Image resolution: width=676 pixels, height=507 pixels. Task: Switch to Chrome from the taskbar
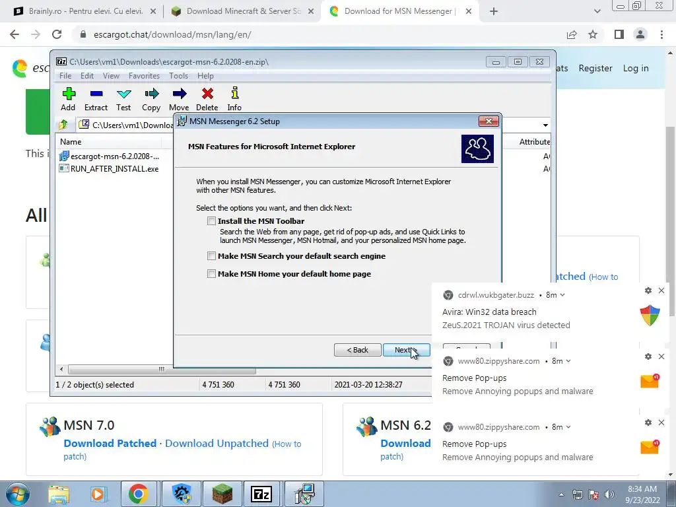point(138,494)
